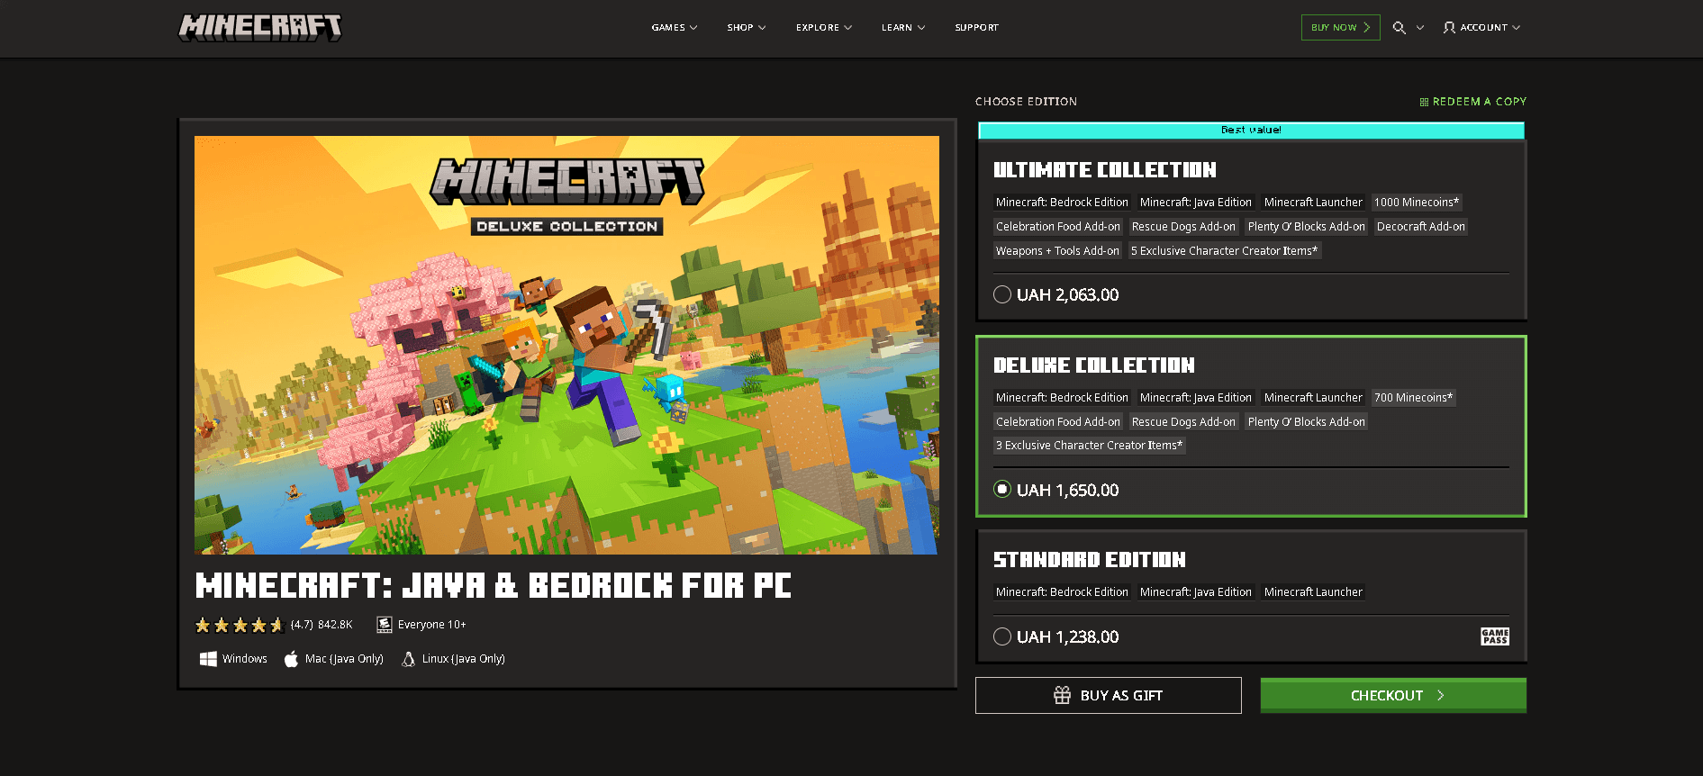Click the Ultimate Collection edition card title

click(1105, 170)
